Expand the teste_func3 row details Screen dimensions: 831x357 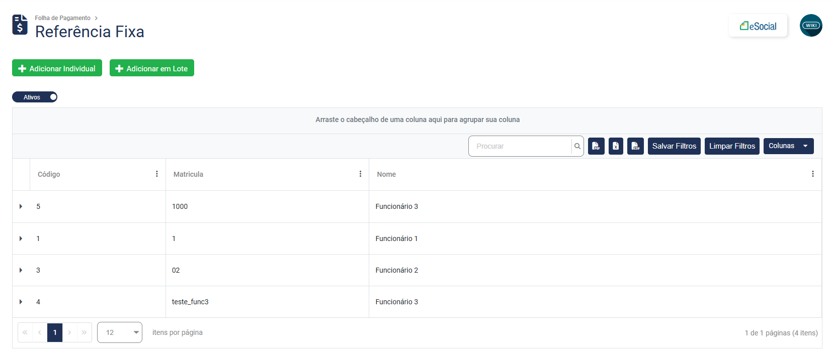point(21,302)
